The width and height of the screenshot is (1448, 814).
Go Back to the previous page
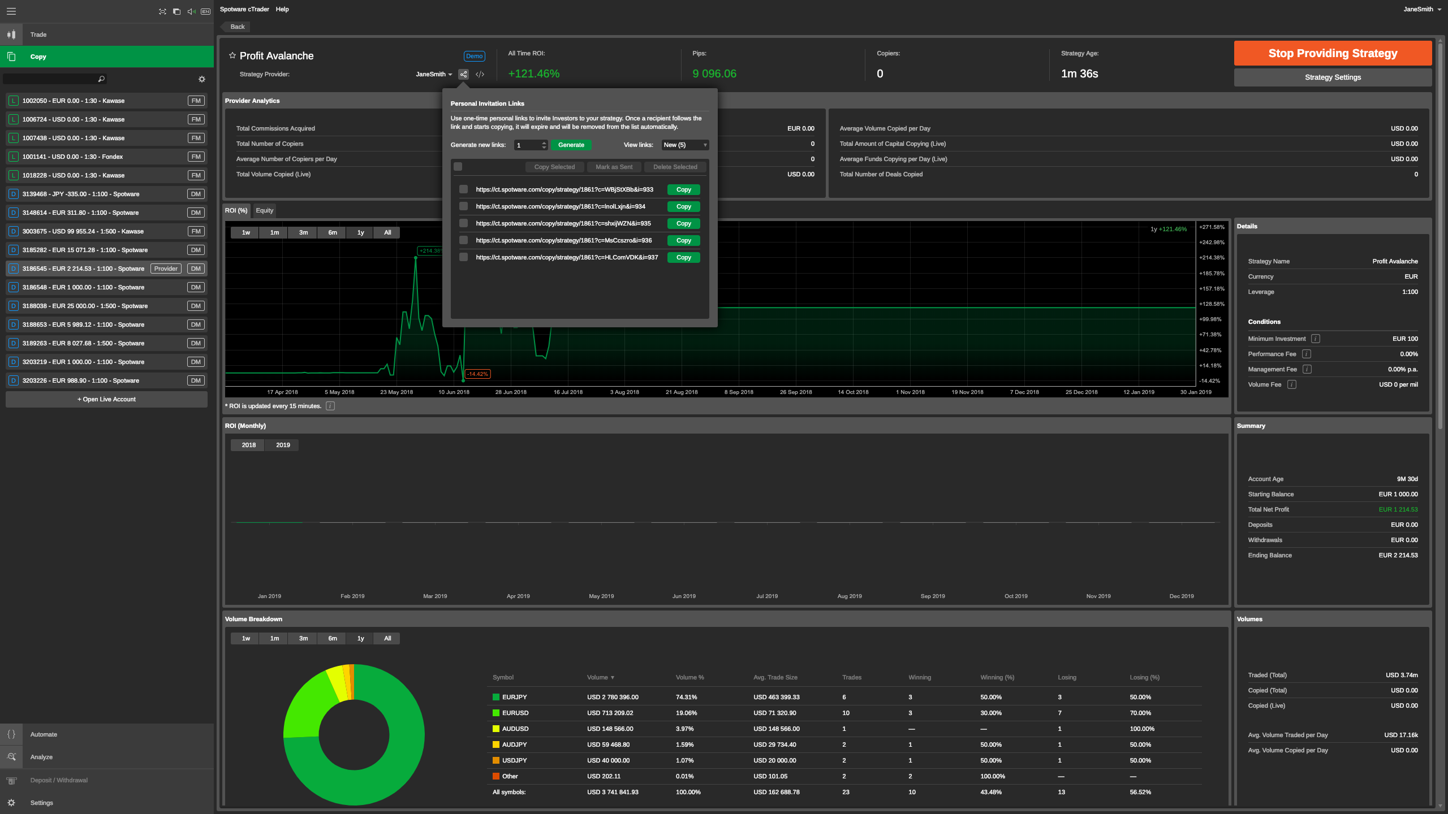(x=236, y=27)
